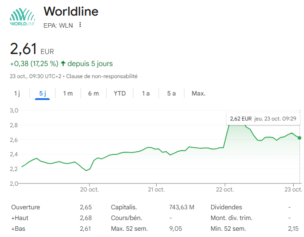Click the 23 oct., 09:30 UTC+2 timestamp
This screenshot has width=304, height=237.
click(35, 76)
